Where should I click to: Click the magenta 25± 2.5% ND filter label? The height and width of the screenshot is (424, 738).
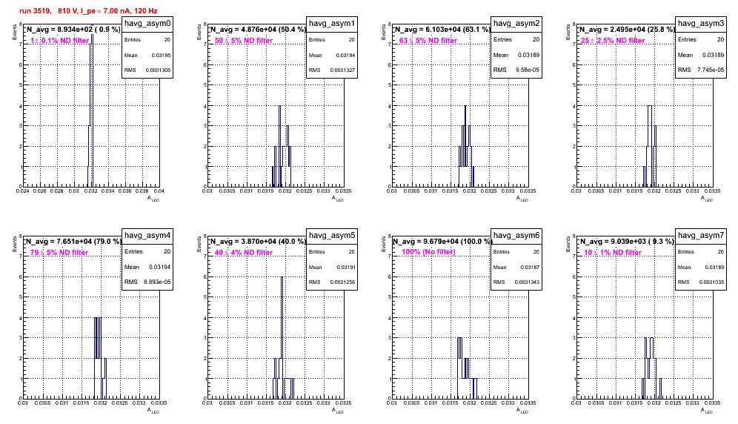click(613, 41)
